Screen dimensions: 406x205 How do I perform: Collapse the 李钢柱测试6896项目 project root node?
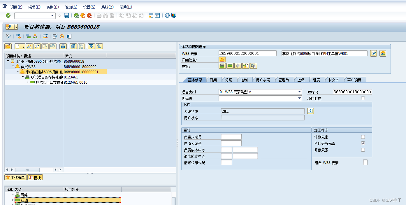pyautogui.click(x=8, y=61)
